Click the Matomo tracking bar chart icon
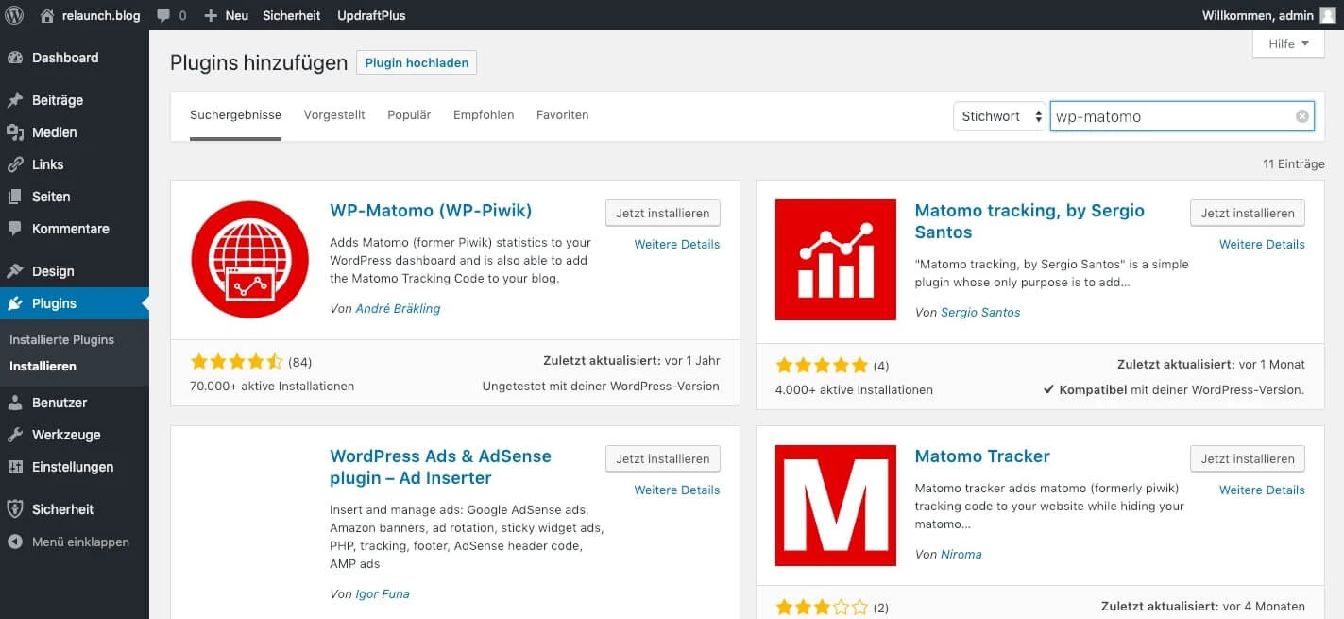1344x619 pixels. 835,260
